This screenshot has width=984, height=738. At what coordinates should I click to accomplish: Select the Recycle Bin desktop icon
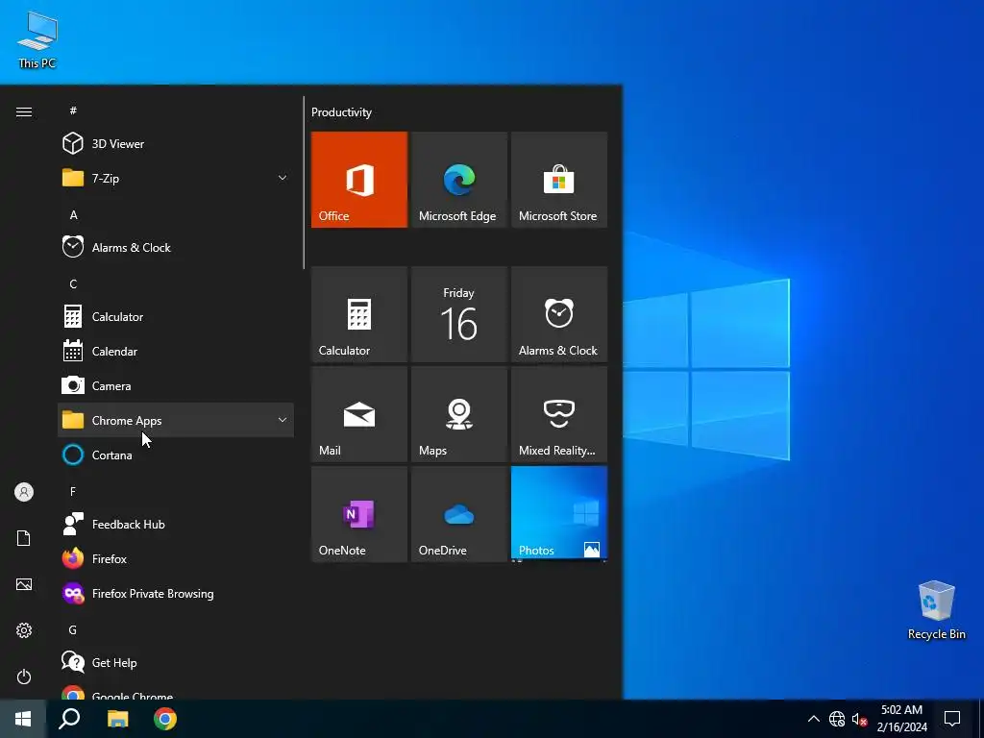tap(936, 610)
